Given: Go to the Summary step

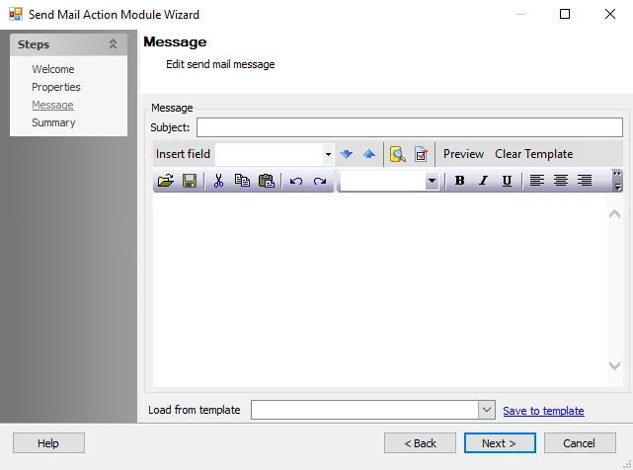Looking at the screenshot, I should click(53, 122).
